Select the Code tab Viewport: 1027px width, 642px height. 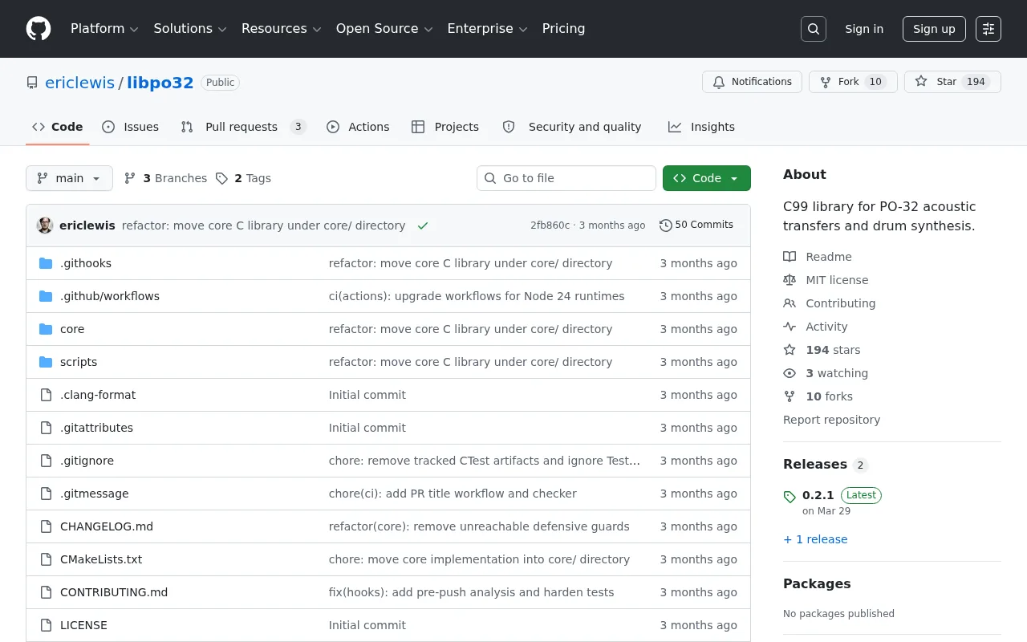click(x=58, y=127)
